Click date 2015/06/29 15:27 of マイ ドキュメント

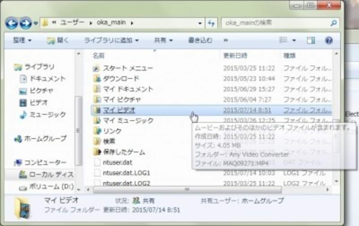(x=249, y=89)
